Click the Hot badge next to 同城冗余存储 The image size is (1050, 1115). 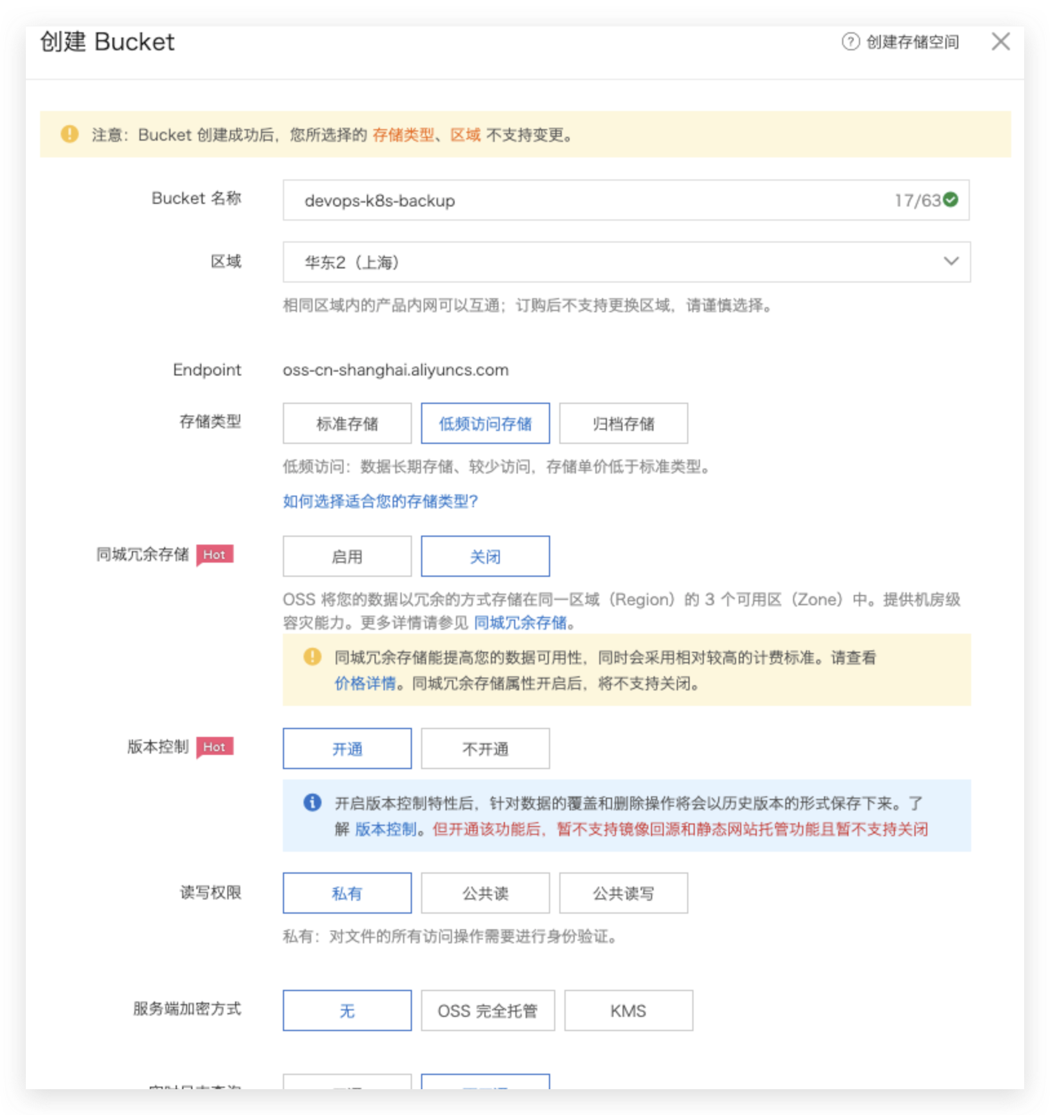pyautogui.click(x=214, y=554)
